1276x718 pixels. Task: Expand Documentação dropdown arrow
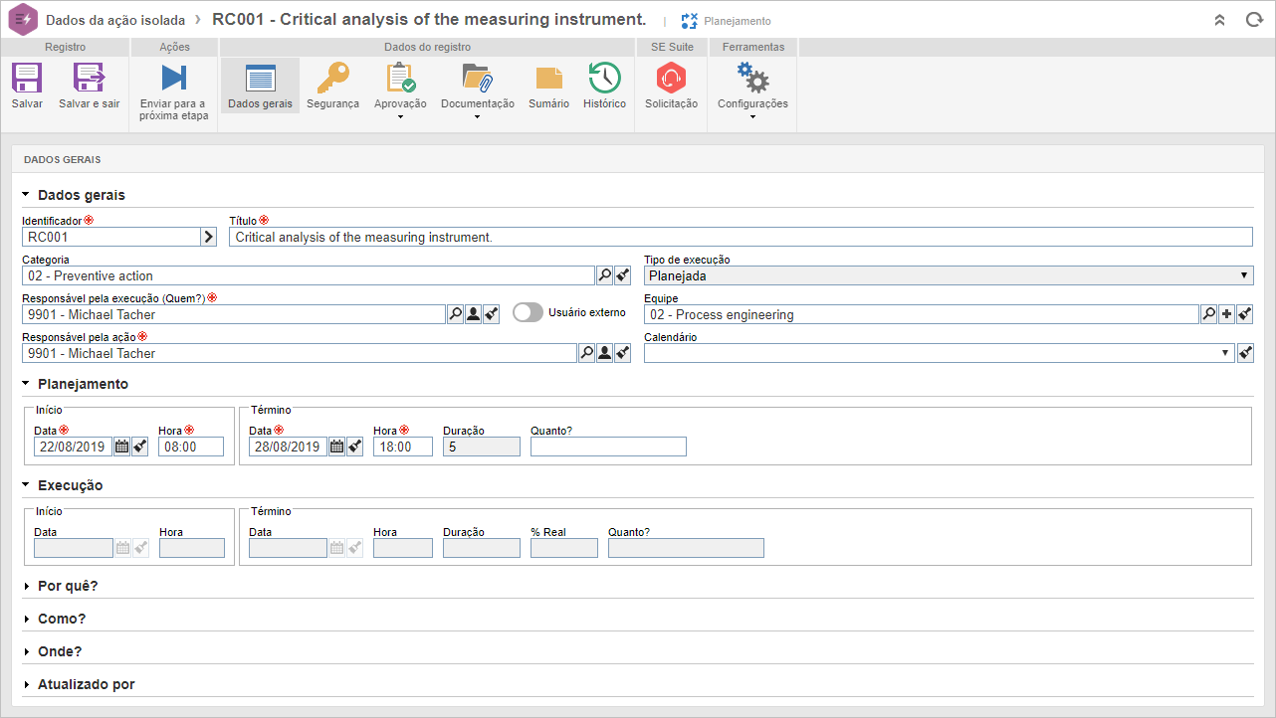[478, 117]
